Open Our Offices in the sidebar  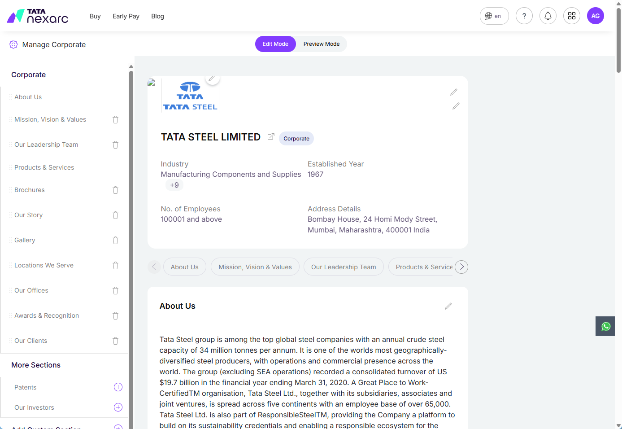(31, 290)
